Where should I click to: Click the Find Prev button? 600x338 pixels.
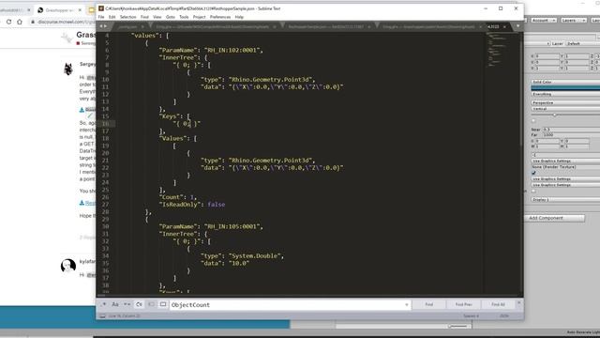pyautogui.click(x=463, y=304)
